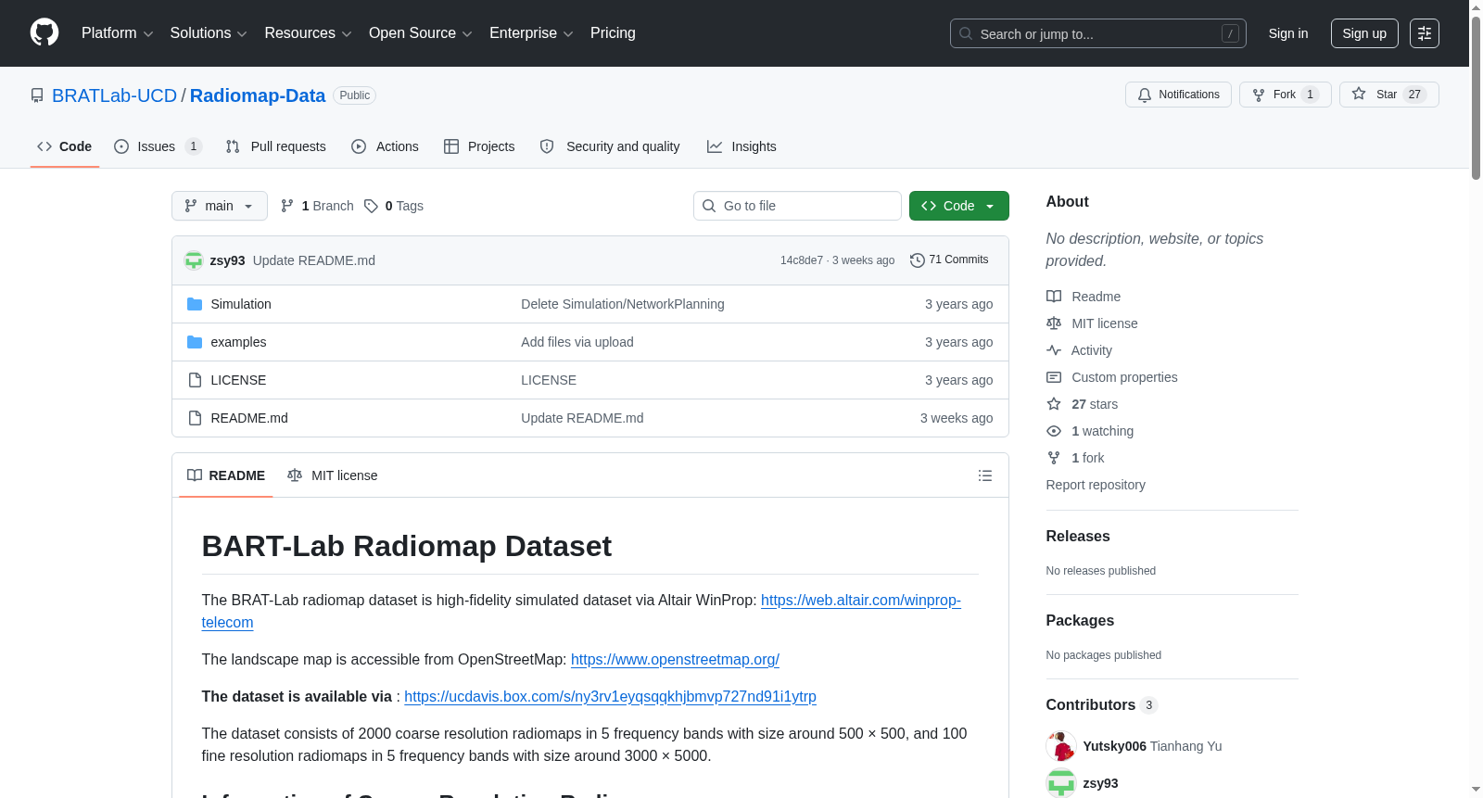
Task: Expand the Solutions menu
Action: click(209, 33)
